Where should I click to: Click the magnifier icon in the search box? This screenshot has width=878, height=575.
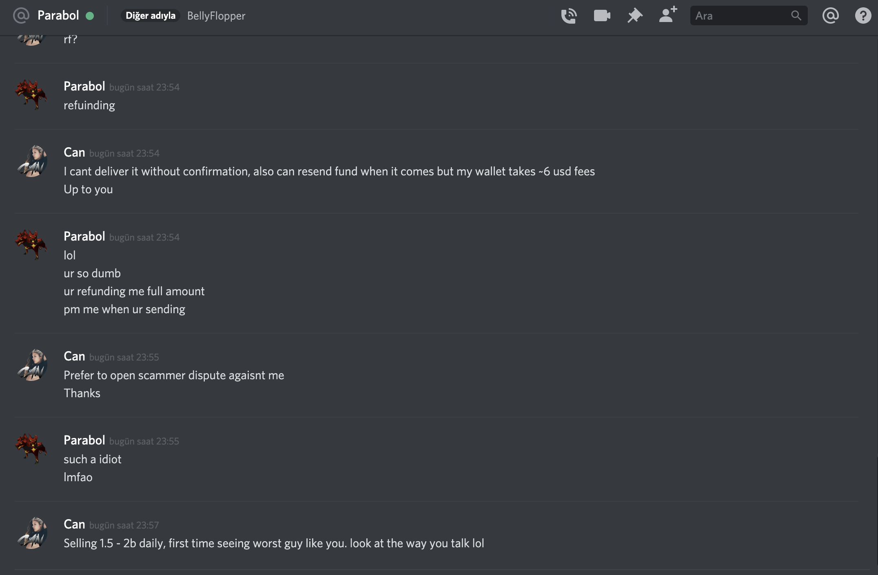click(796, 15)
